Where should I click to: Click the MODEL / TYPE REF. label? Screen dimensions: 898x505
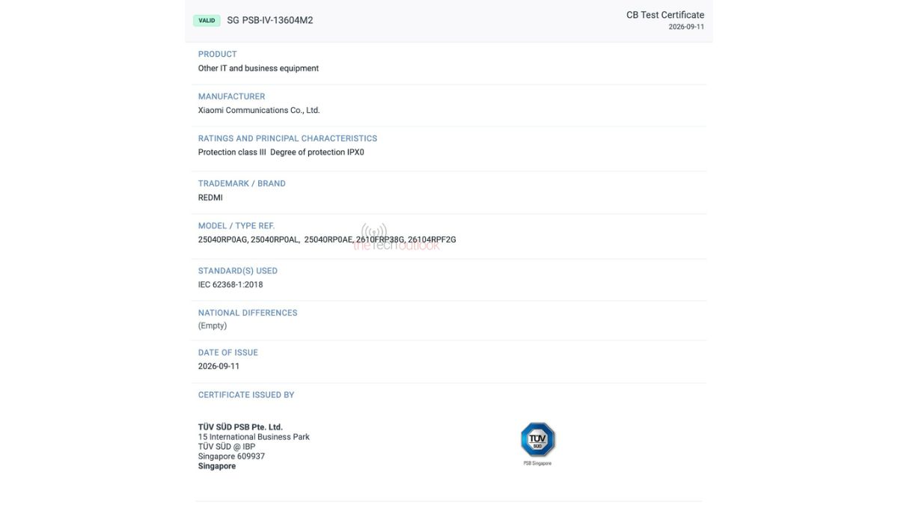coord(236,226)
